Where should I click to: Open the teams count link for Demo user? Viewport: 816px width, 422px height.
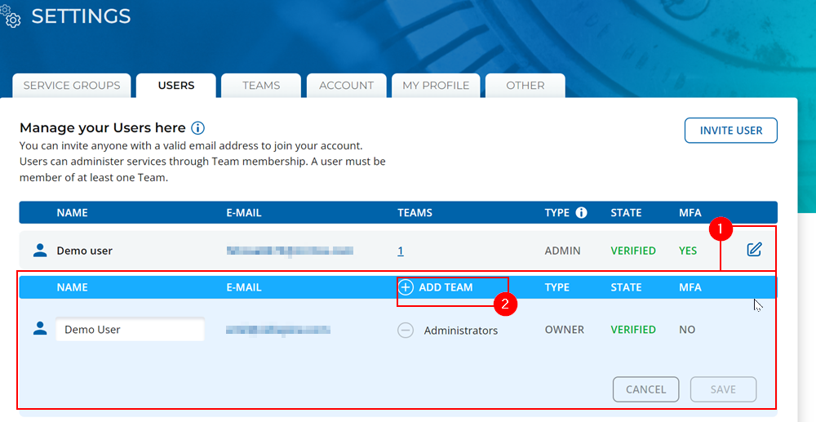(401, 251)
